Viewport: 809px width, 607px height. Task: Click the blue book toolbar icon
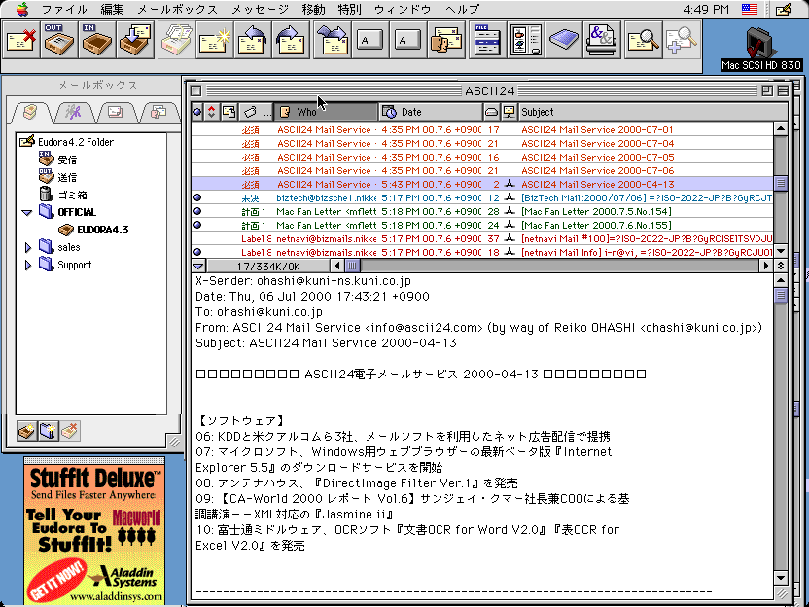563,40
